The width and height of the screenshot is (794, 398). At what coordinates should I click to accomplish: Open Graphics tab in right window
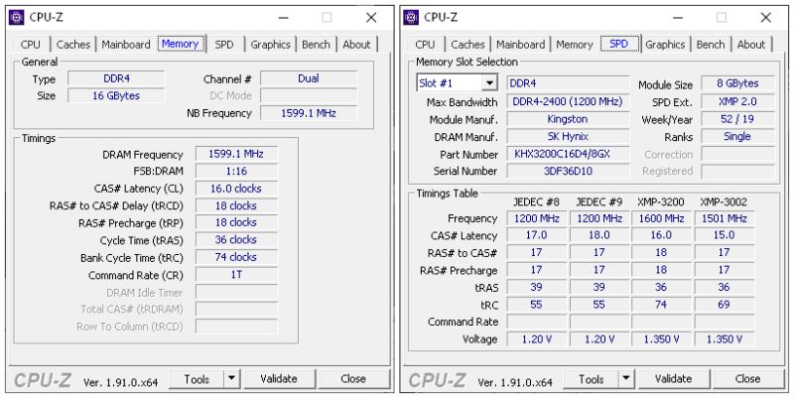pyautogui.click(x=665, y=45)
